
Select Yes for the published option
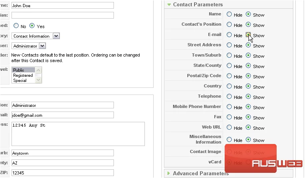coord(32,26)
